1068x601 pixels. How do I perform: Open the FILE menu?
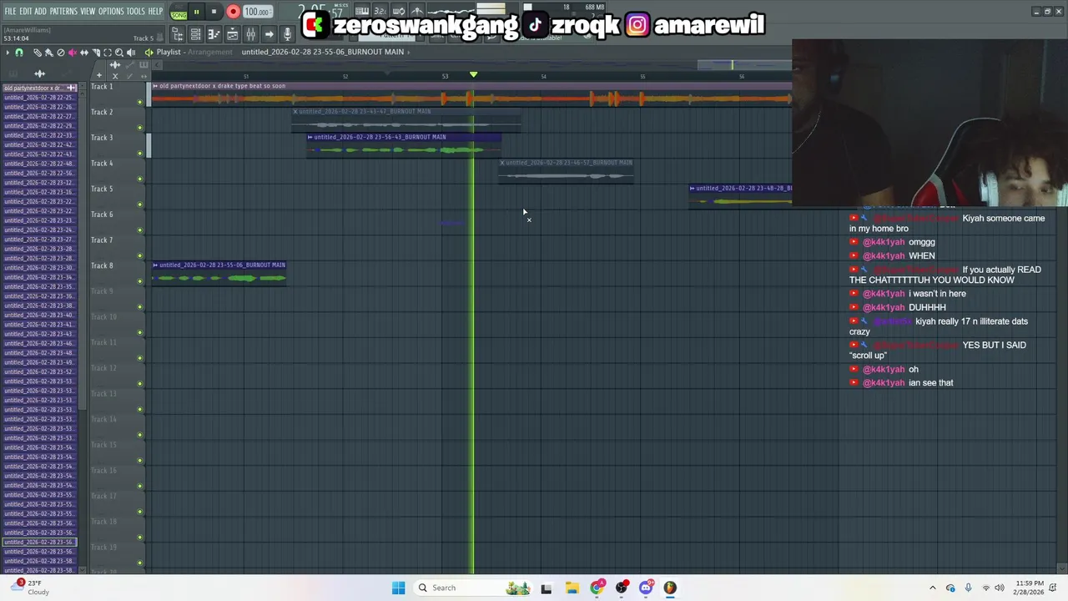click(10, 11)
